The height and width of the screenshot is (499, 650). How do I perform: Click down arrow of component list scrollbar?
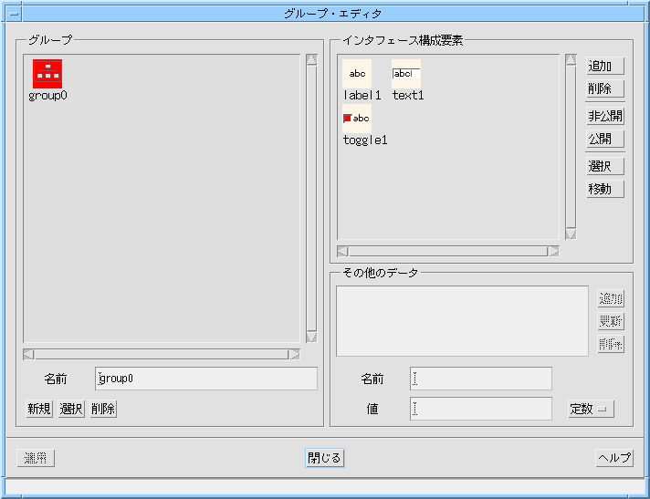pos(571,234)
